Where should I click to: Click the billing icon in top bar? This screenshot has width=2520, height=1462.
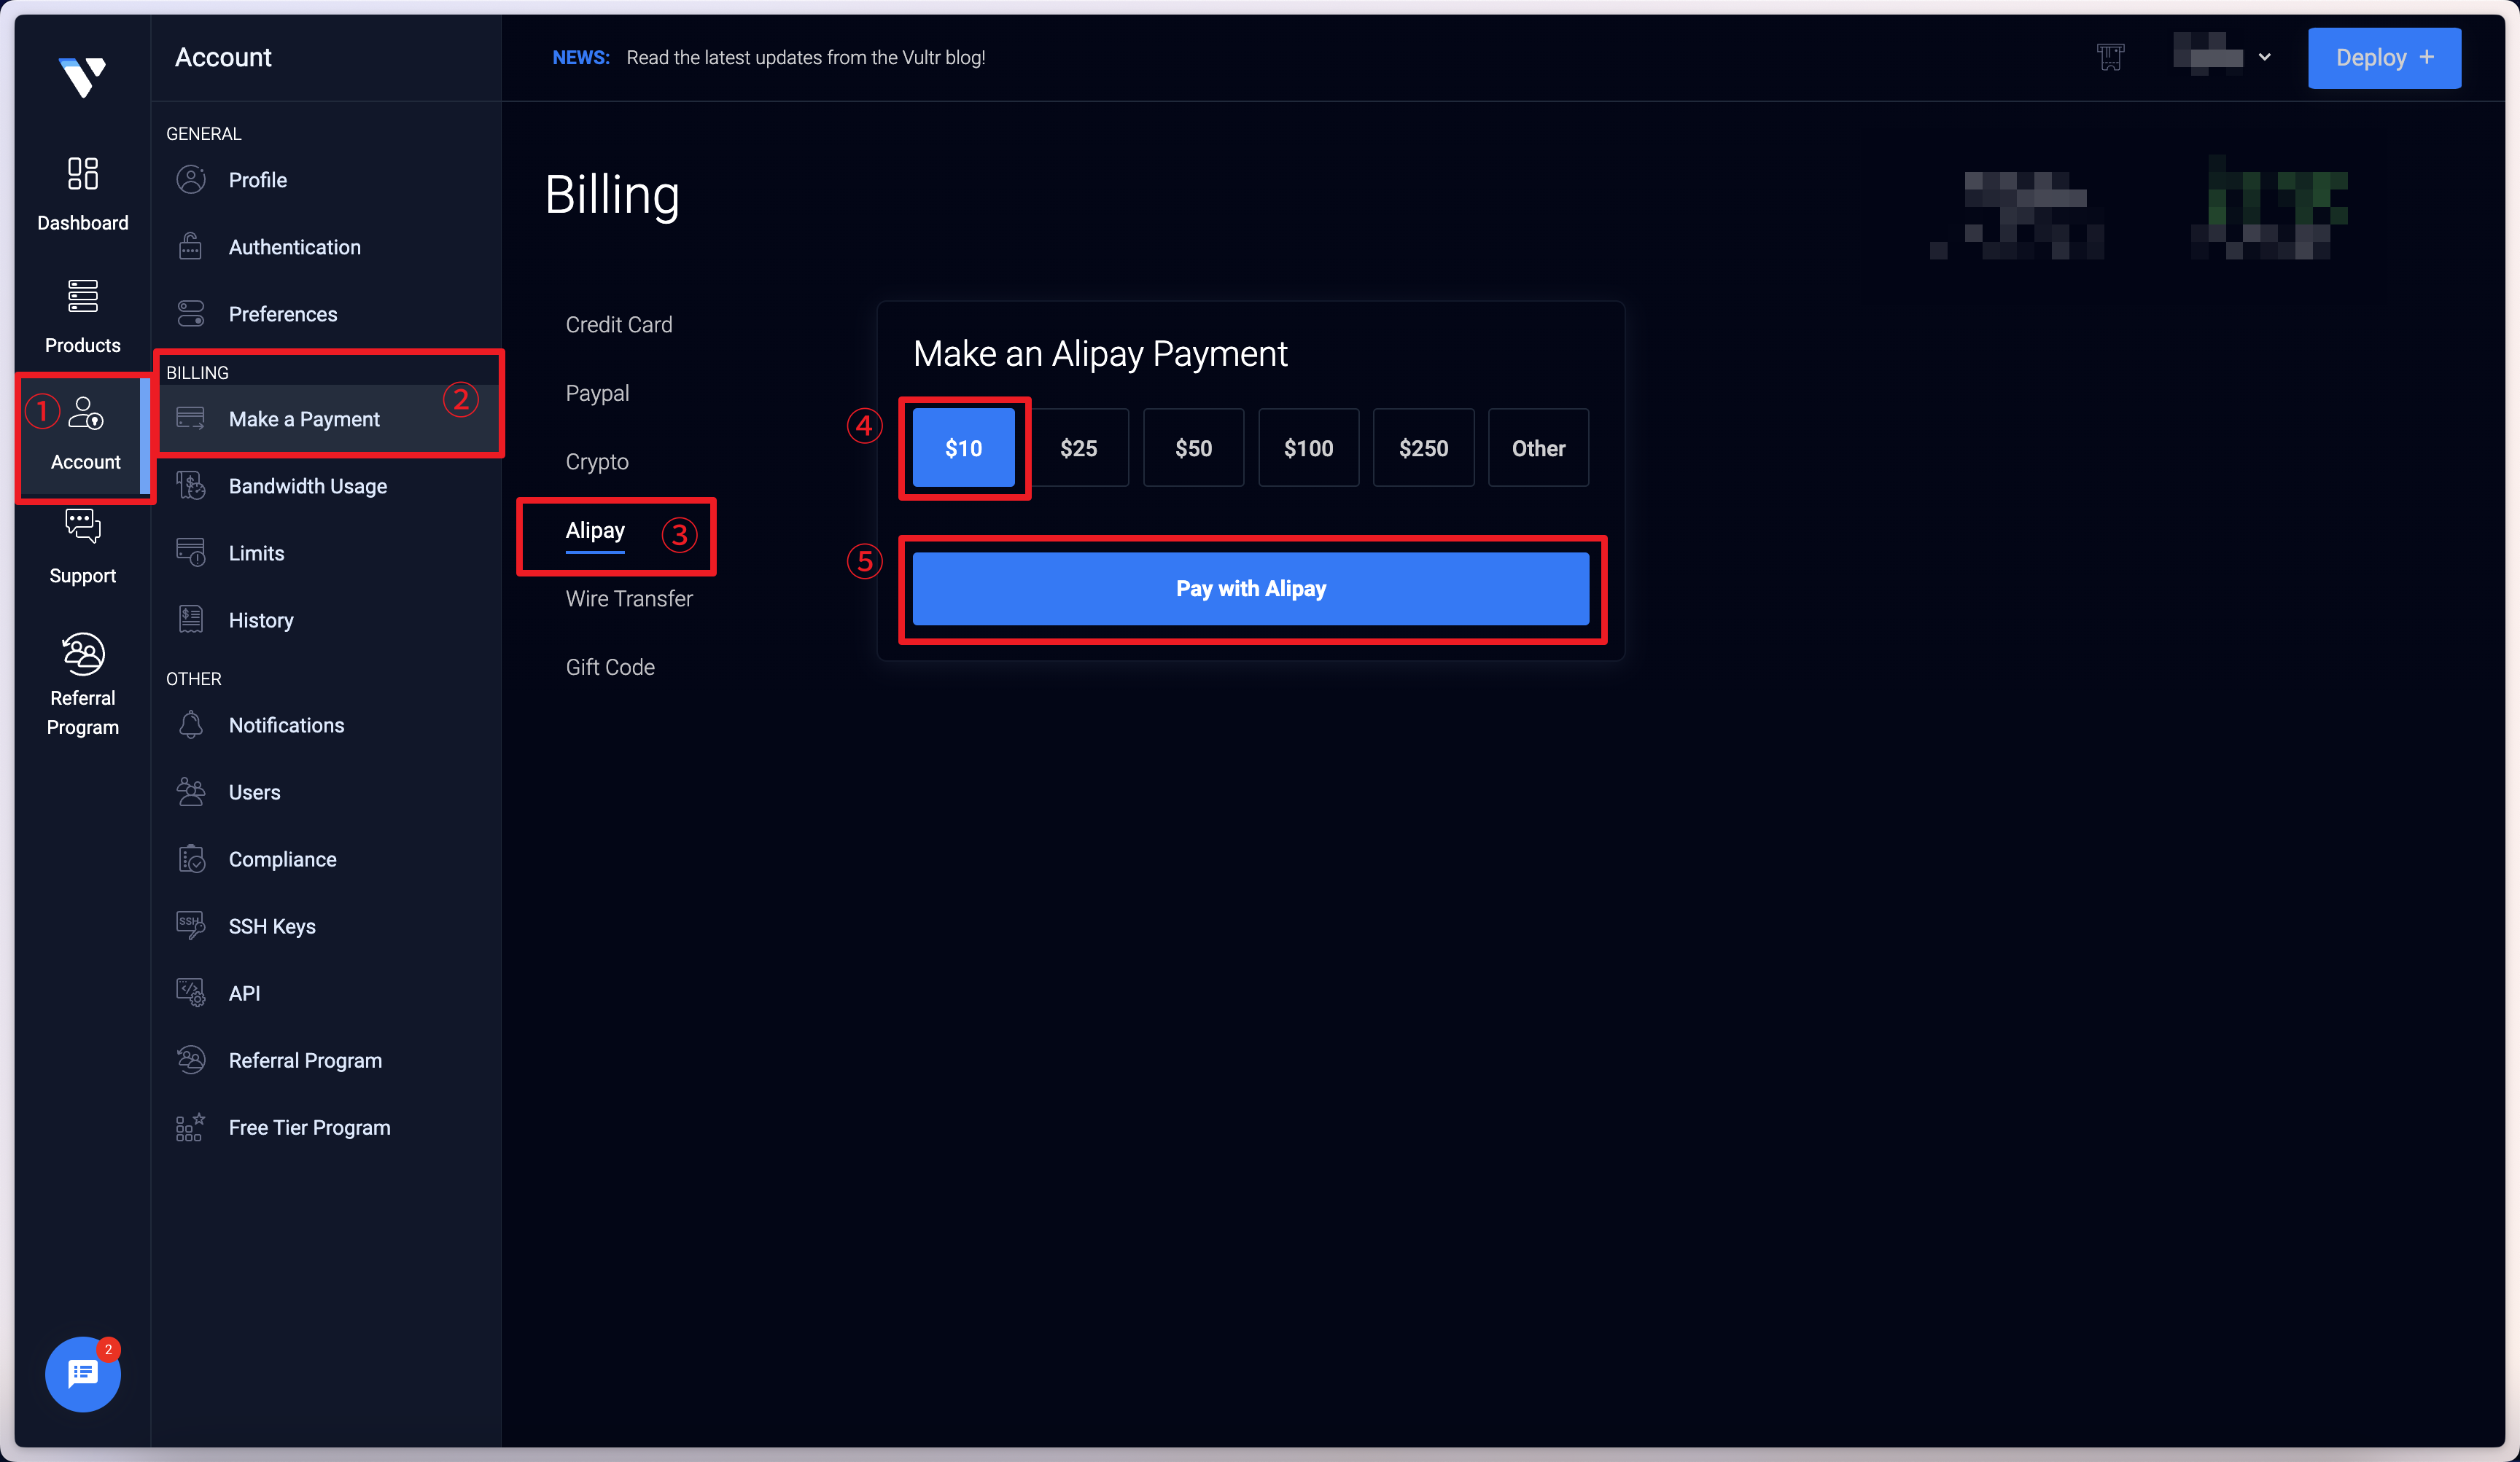click(2110, 57)
